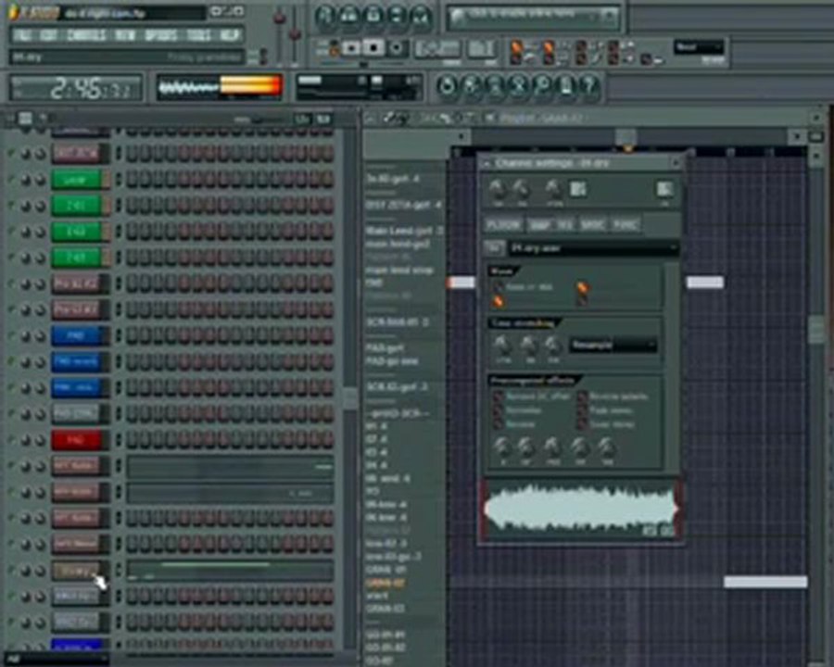
Task: Click the circular-arrow round shortcut icon
Action: (448, 87)
